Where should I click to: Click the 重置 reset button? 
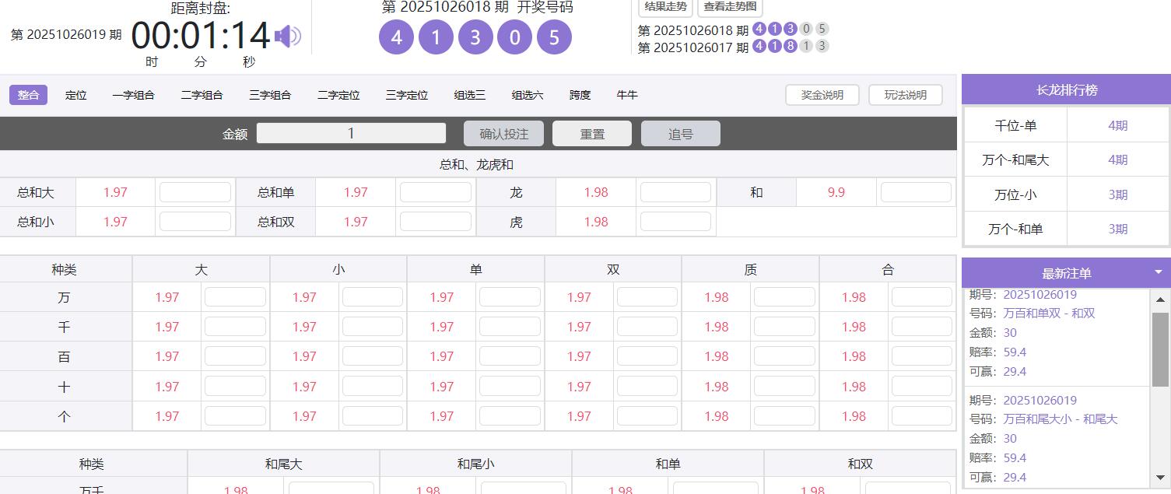click(x=592, y=133)
